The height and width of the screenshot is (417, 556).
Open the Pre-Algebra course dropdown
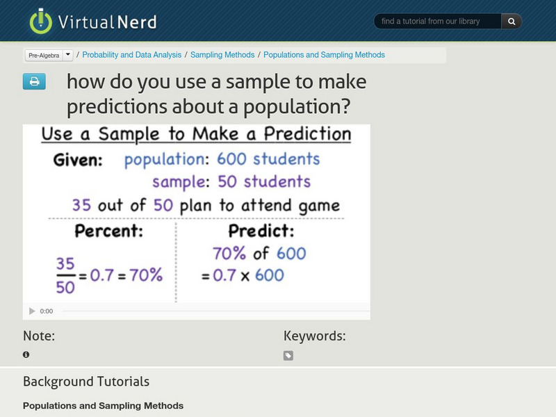tap(43, 54)
